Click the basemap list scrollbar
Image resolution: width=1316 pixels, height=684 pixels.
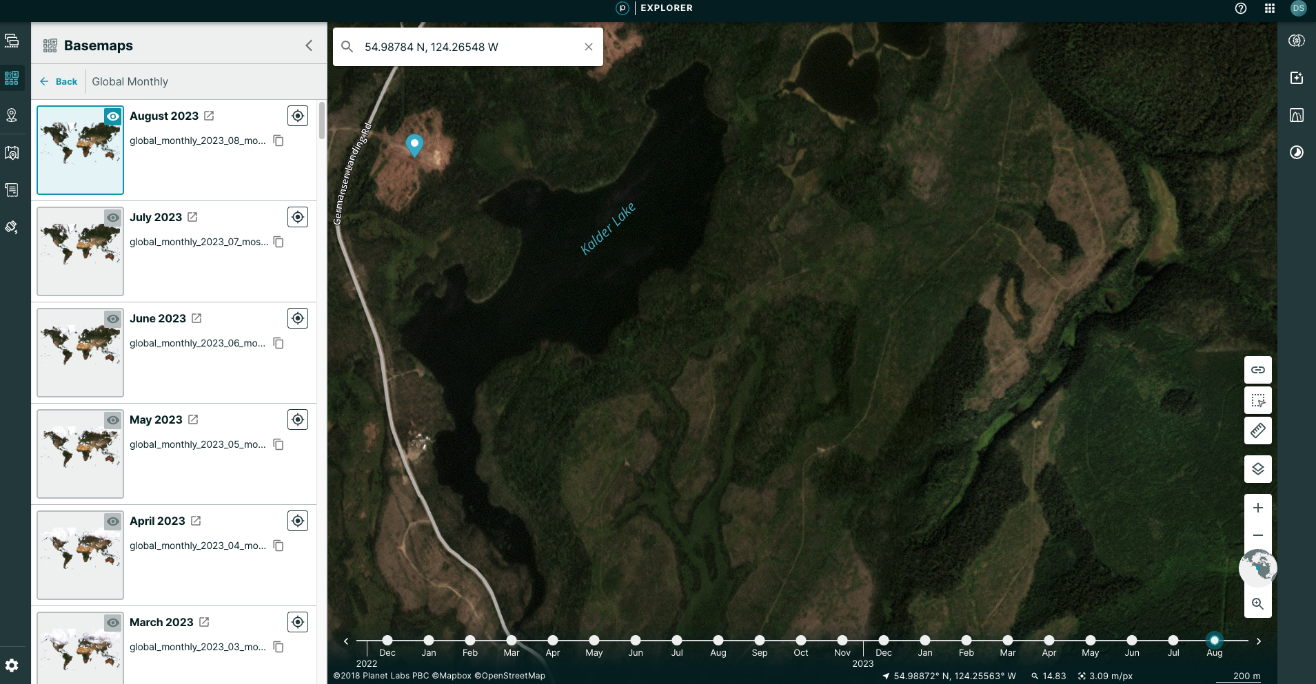click(x=322, y=121)
